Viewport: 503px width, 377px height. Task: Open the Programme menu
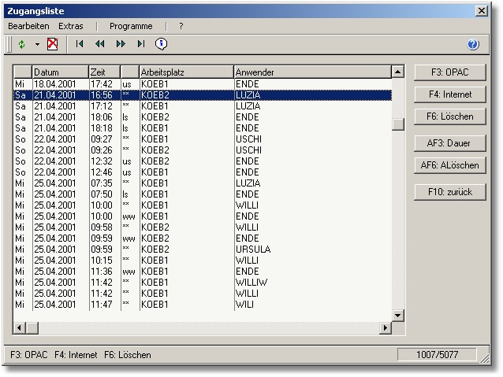131,26
